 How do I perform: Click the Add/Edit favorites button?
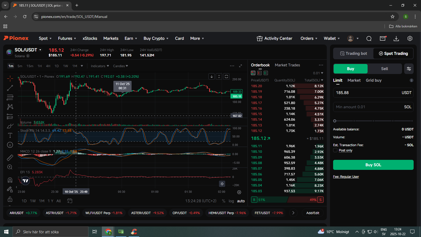(313, 213)
